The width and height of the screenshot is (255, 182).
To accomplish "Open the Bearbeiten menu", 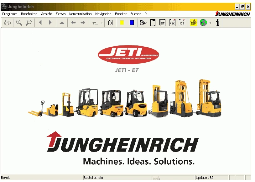I will [x=29, y=14].
